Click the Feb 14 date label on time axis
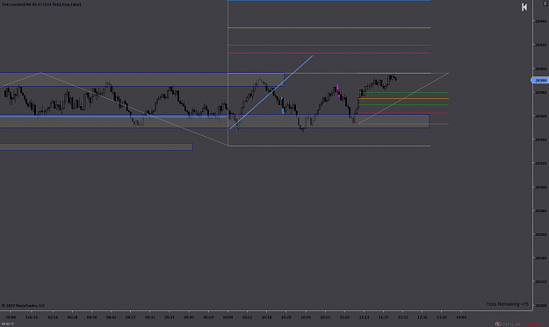The image size is (549, 327). [x=32, y=317]
